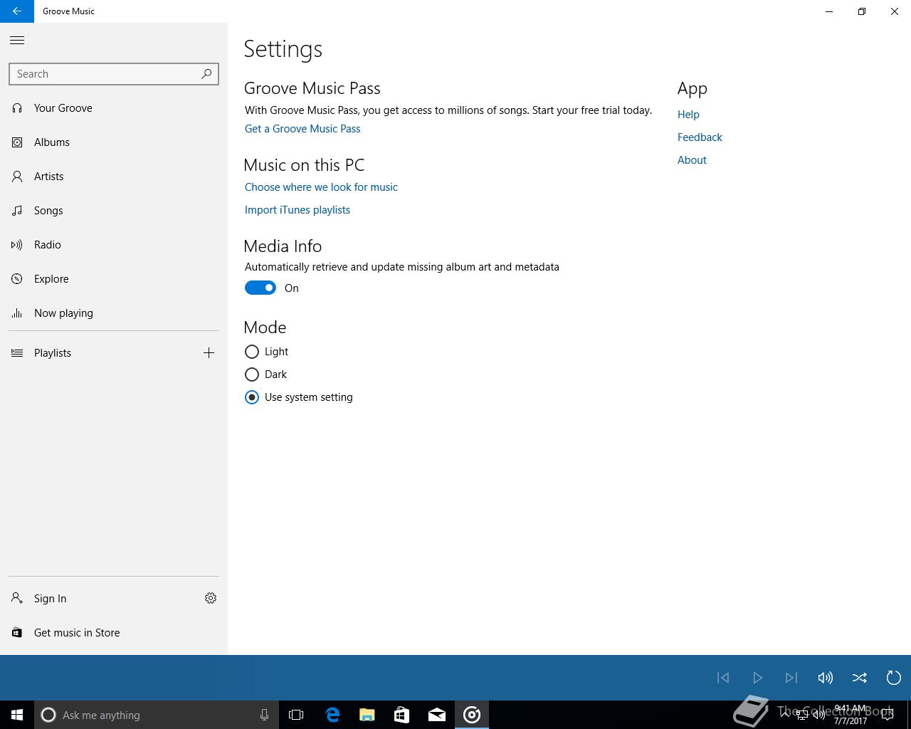Viewport: 911px width, 729px height.
Task: Skip to previous track
Action: click(x=723, y=678)
